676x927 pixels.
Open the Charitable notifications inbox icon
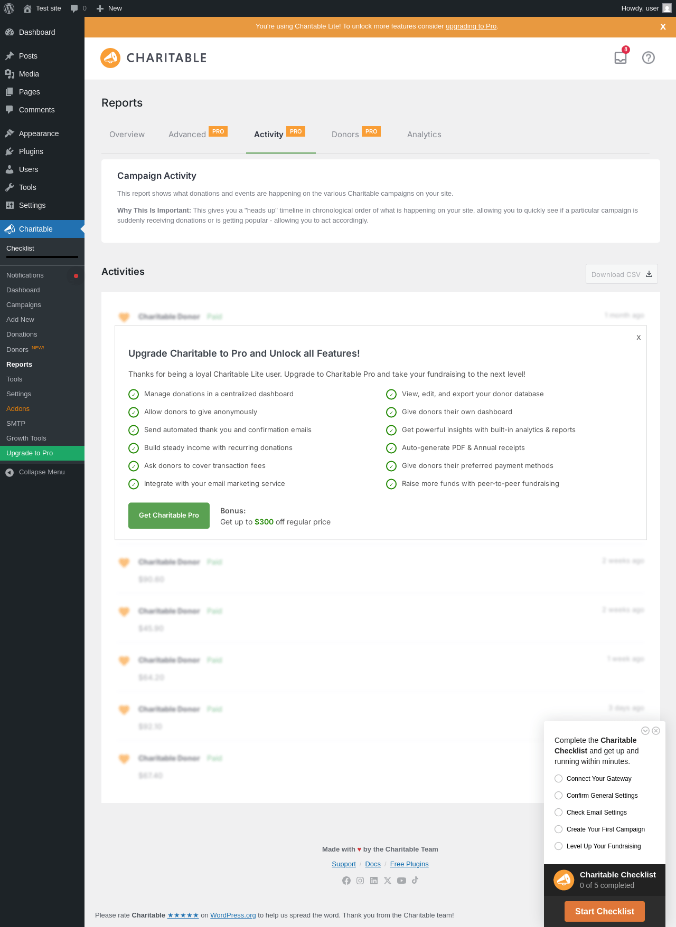coord(621,58)
